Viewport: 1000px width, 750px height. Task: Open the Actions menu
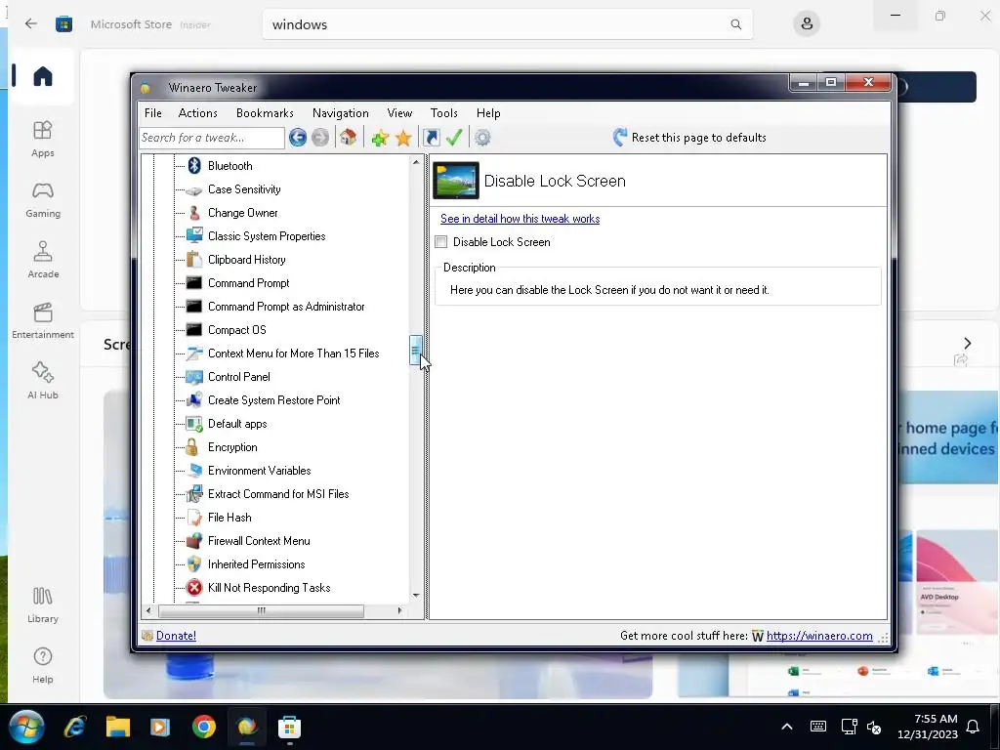[x=197, y=113]
